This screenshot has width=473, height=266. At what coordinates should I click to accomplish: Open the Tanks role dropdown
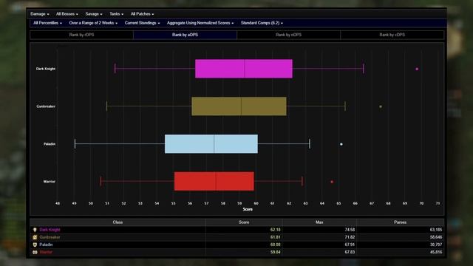coord(116,14)
